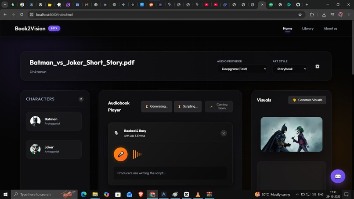Open the Batman vs Joker visual thumbnail
This screenshot has height=199, width=354.
point(292,134)
